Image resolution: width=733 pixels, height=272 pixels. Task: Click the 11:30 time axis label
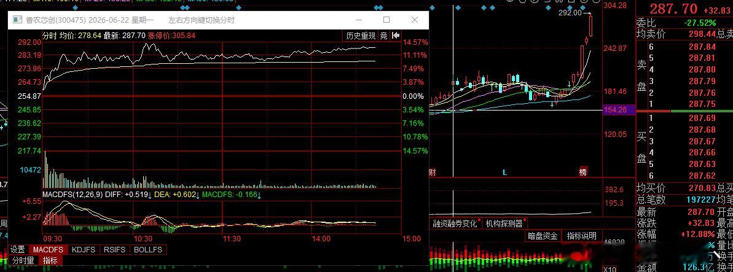(232, 238)
